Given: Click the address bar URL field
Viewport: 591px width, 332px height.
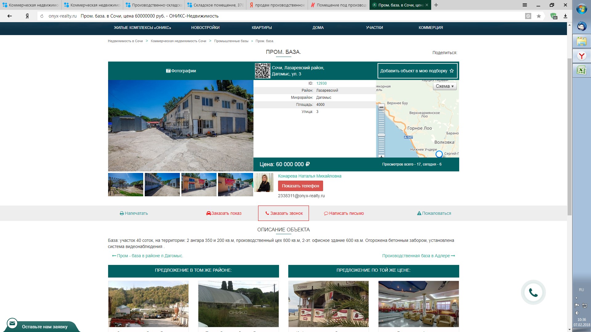Looking at the screenshot, I should tap(277, 16).
